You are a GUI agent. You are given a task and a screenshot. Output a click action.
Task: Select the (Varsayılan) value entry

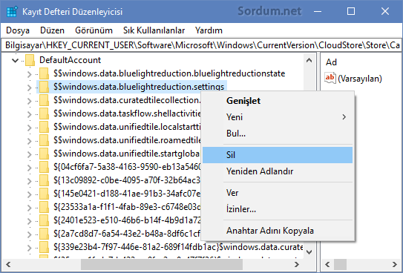point(359,79)
